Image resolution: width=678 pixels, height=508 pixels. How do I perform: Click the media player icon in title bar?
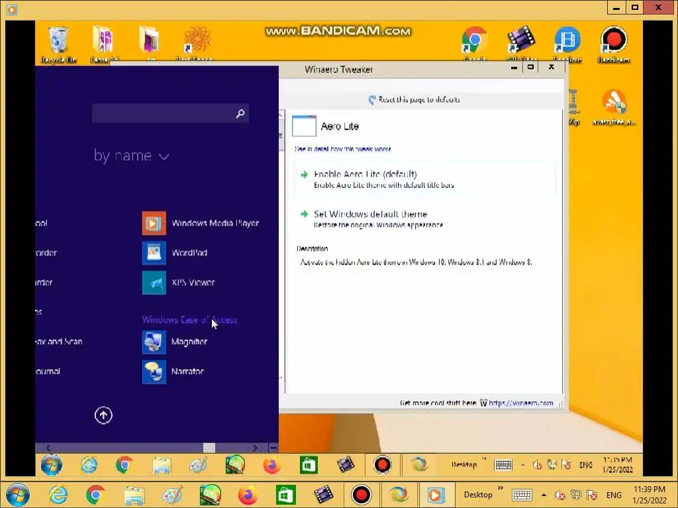click(12, 9)
